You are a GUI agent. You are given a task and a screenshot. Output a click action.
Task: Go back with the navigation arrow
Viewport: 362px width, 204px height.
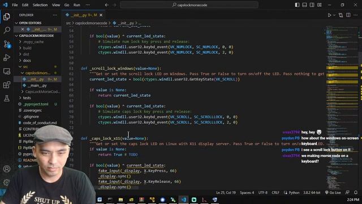[107, 5]
